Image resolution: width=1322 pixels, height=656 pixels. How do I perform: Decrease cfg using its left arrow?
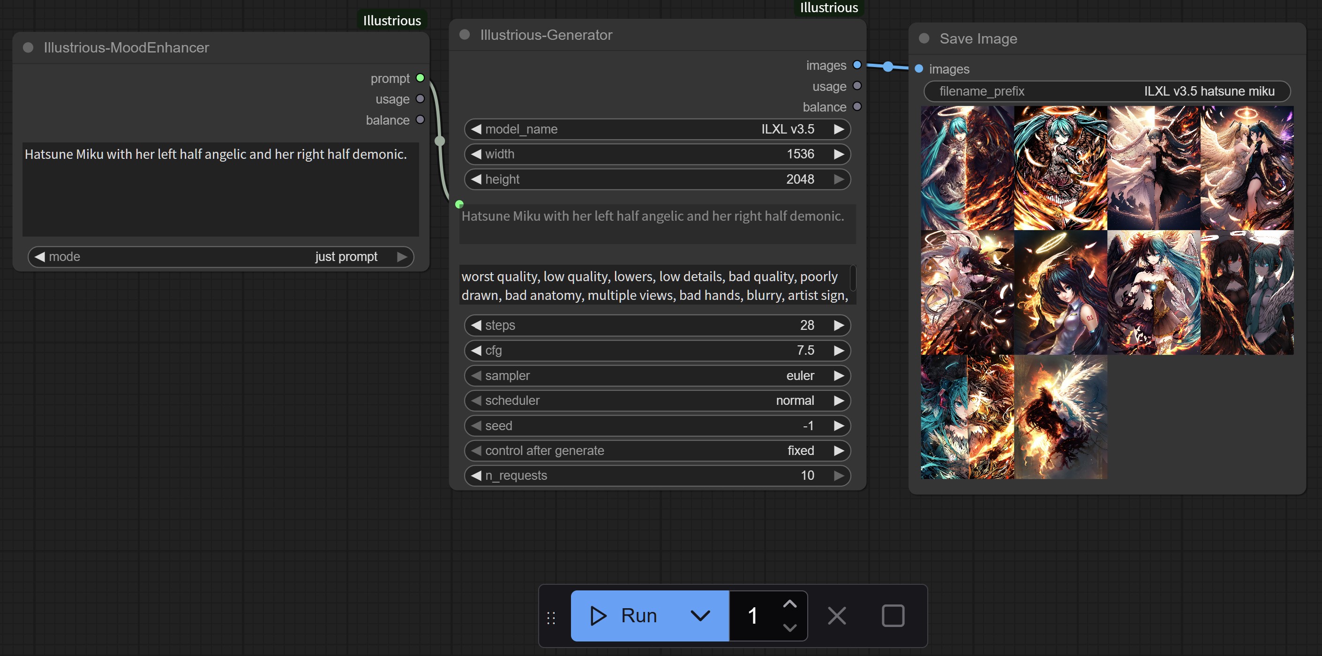pyautogui.click(x=476, y=350)
